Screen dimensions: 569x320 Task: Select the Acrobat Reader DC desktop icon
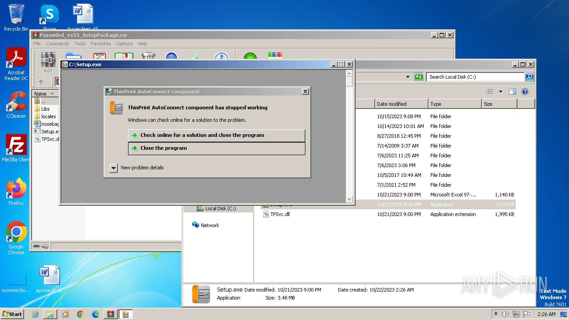(16, 64)
